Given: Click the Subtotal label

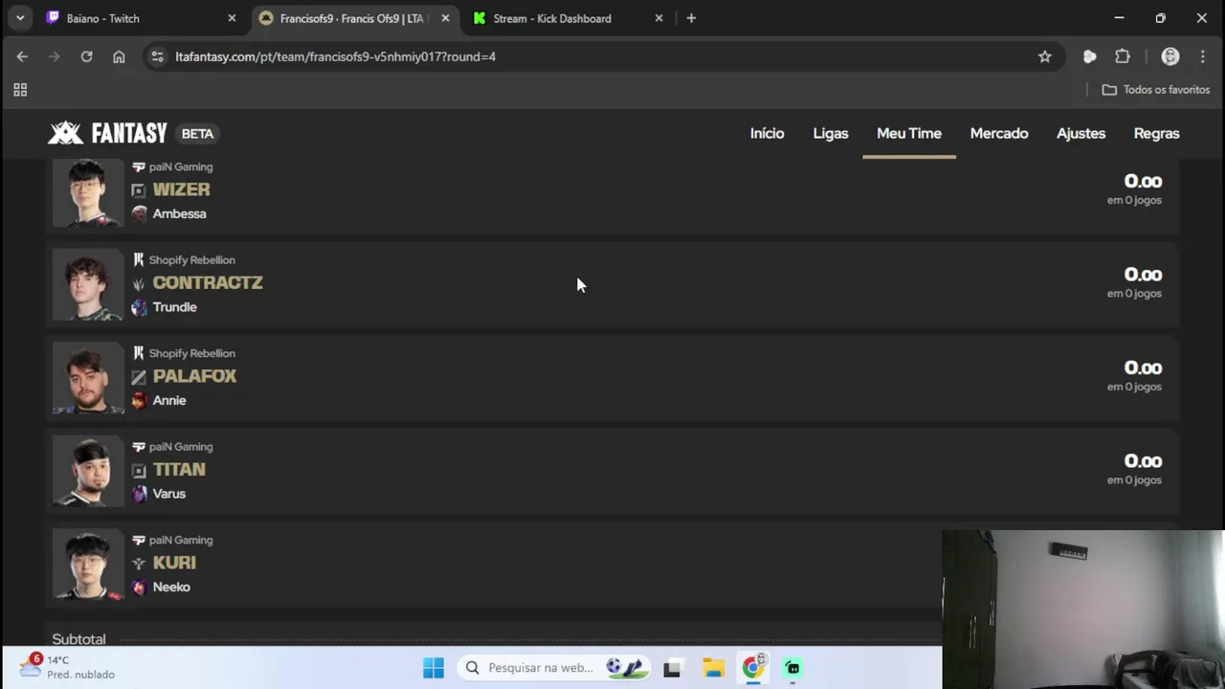Looking at the screenshot, I should click(x=78, y=639).
